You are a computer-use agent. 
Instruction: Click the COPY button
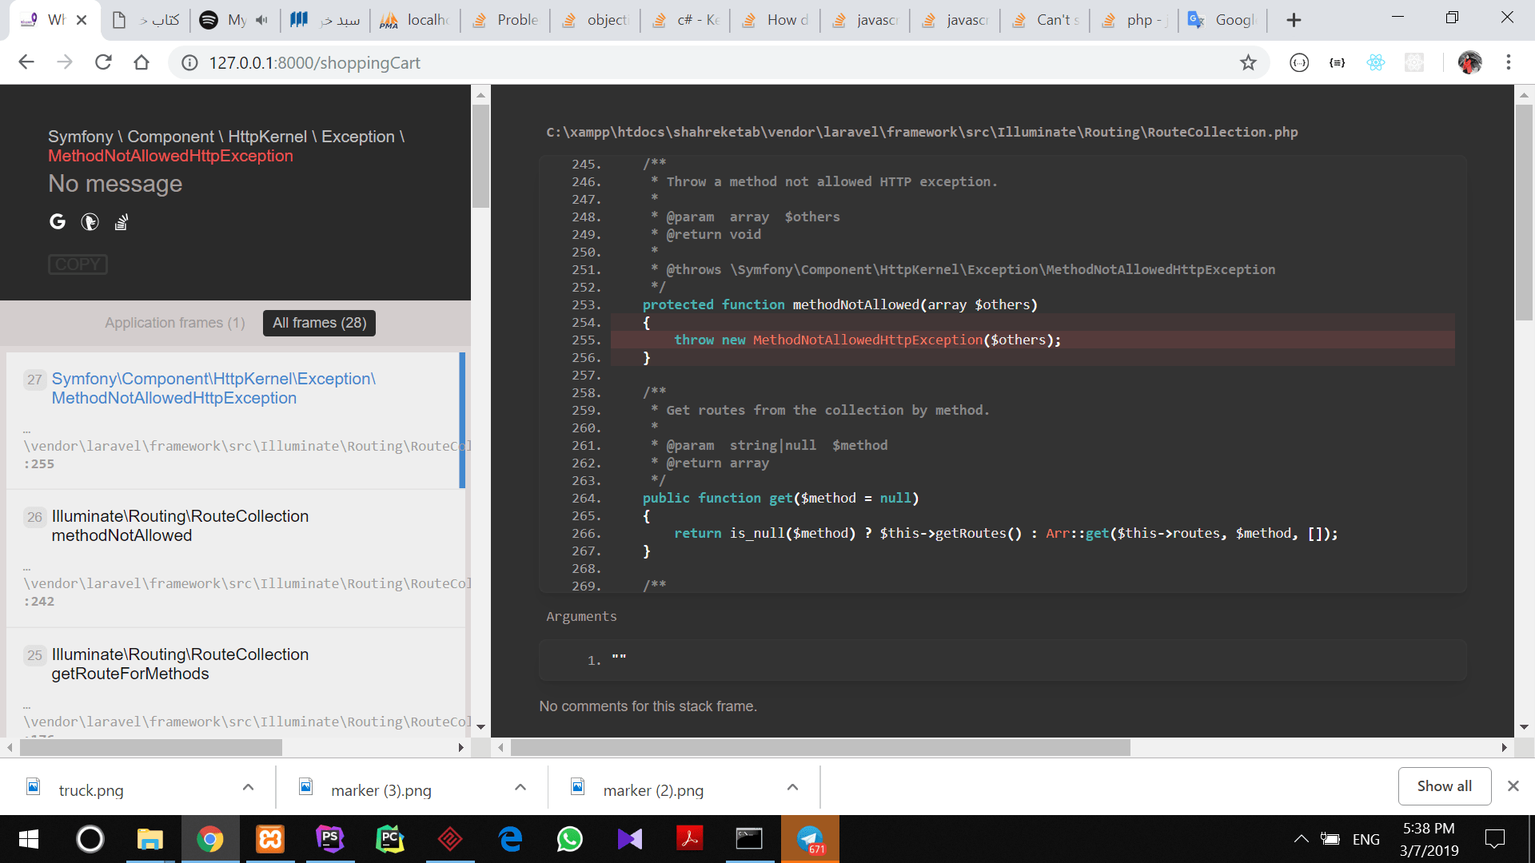tap(78, 264)
